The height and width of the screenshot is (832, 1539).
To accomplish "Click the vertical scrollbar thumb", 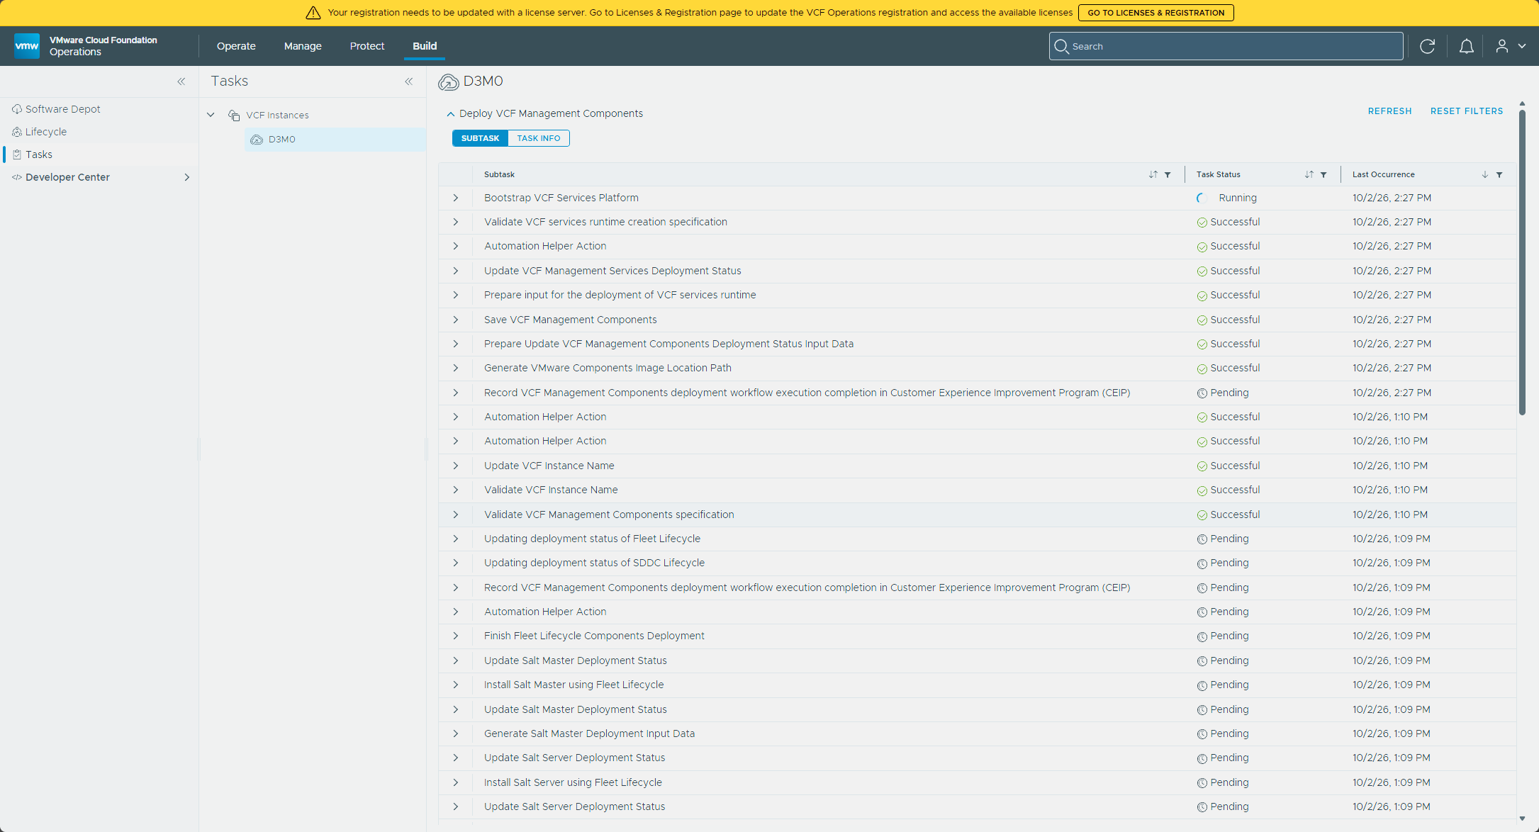I will (x=1522, y=262).
